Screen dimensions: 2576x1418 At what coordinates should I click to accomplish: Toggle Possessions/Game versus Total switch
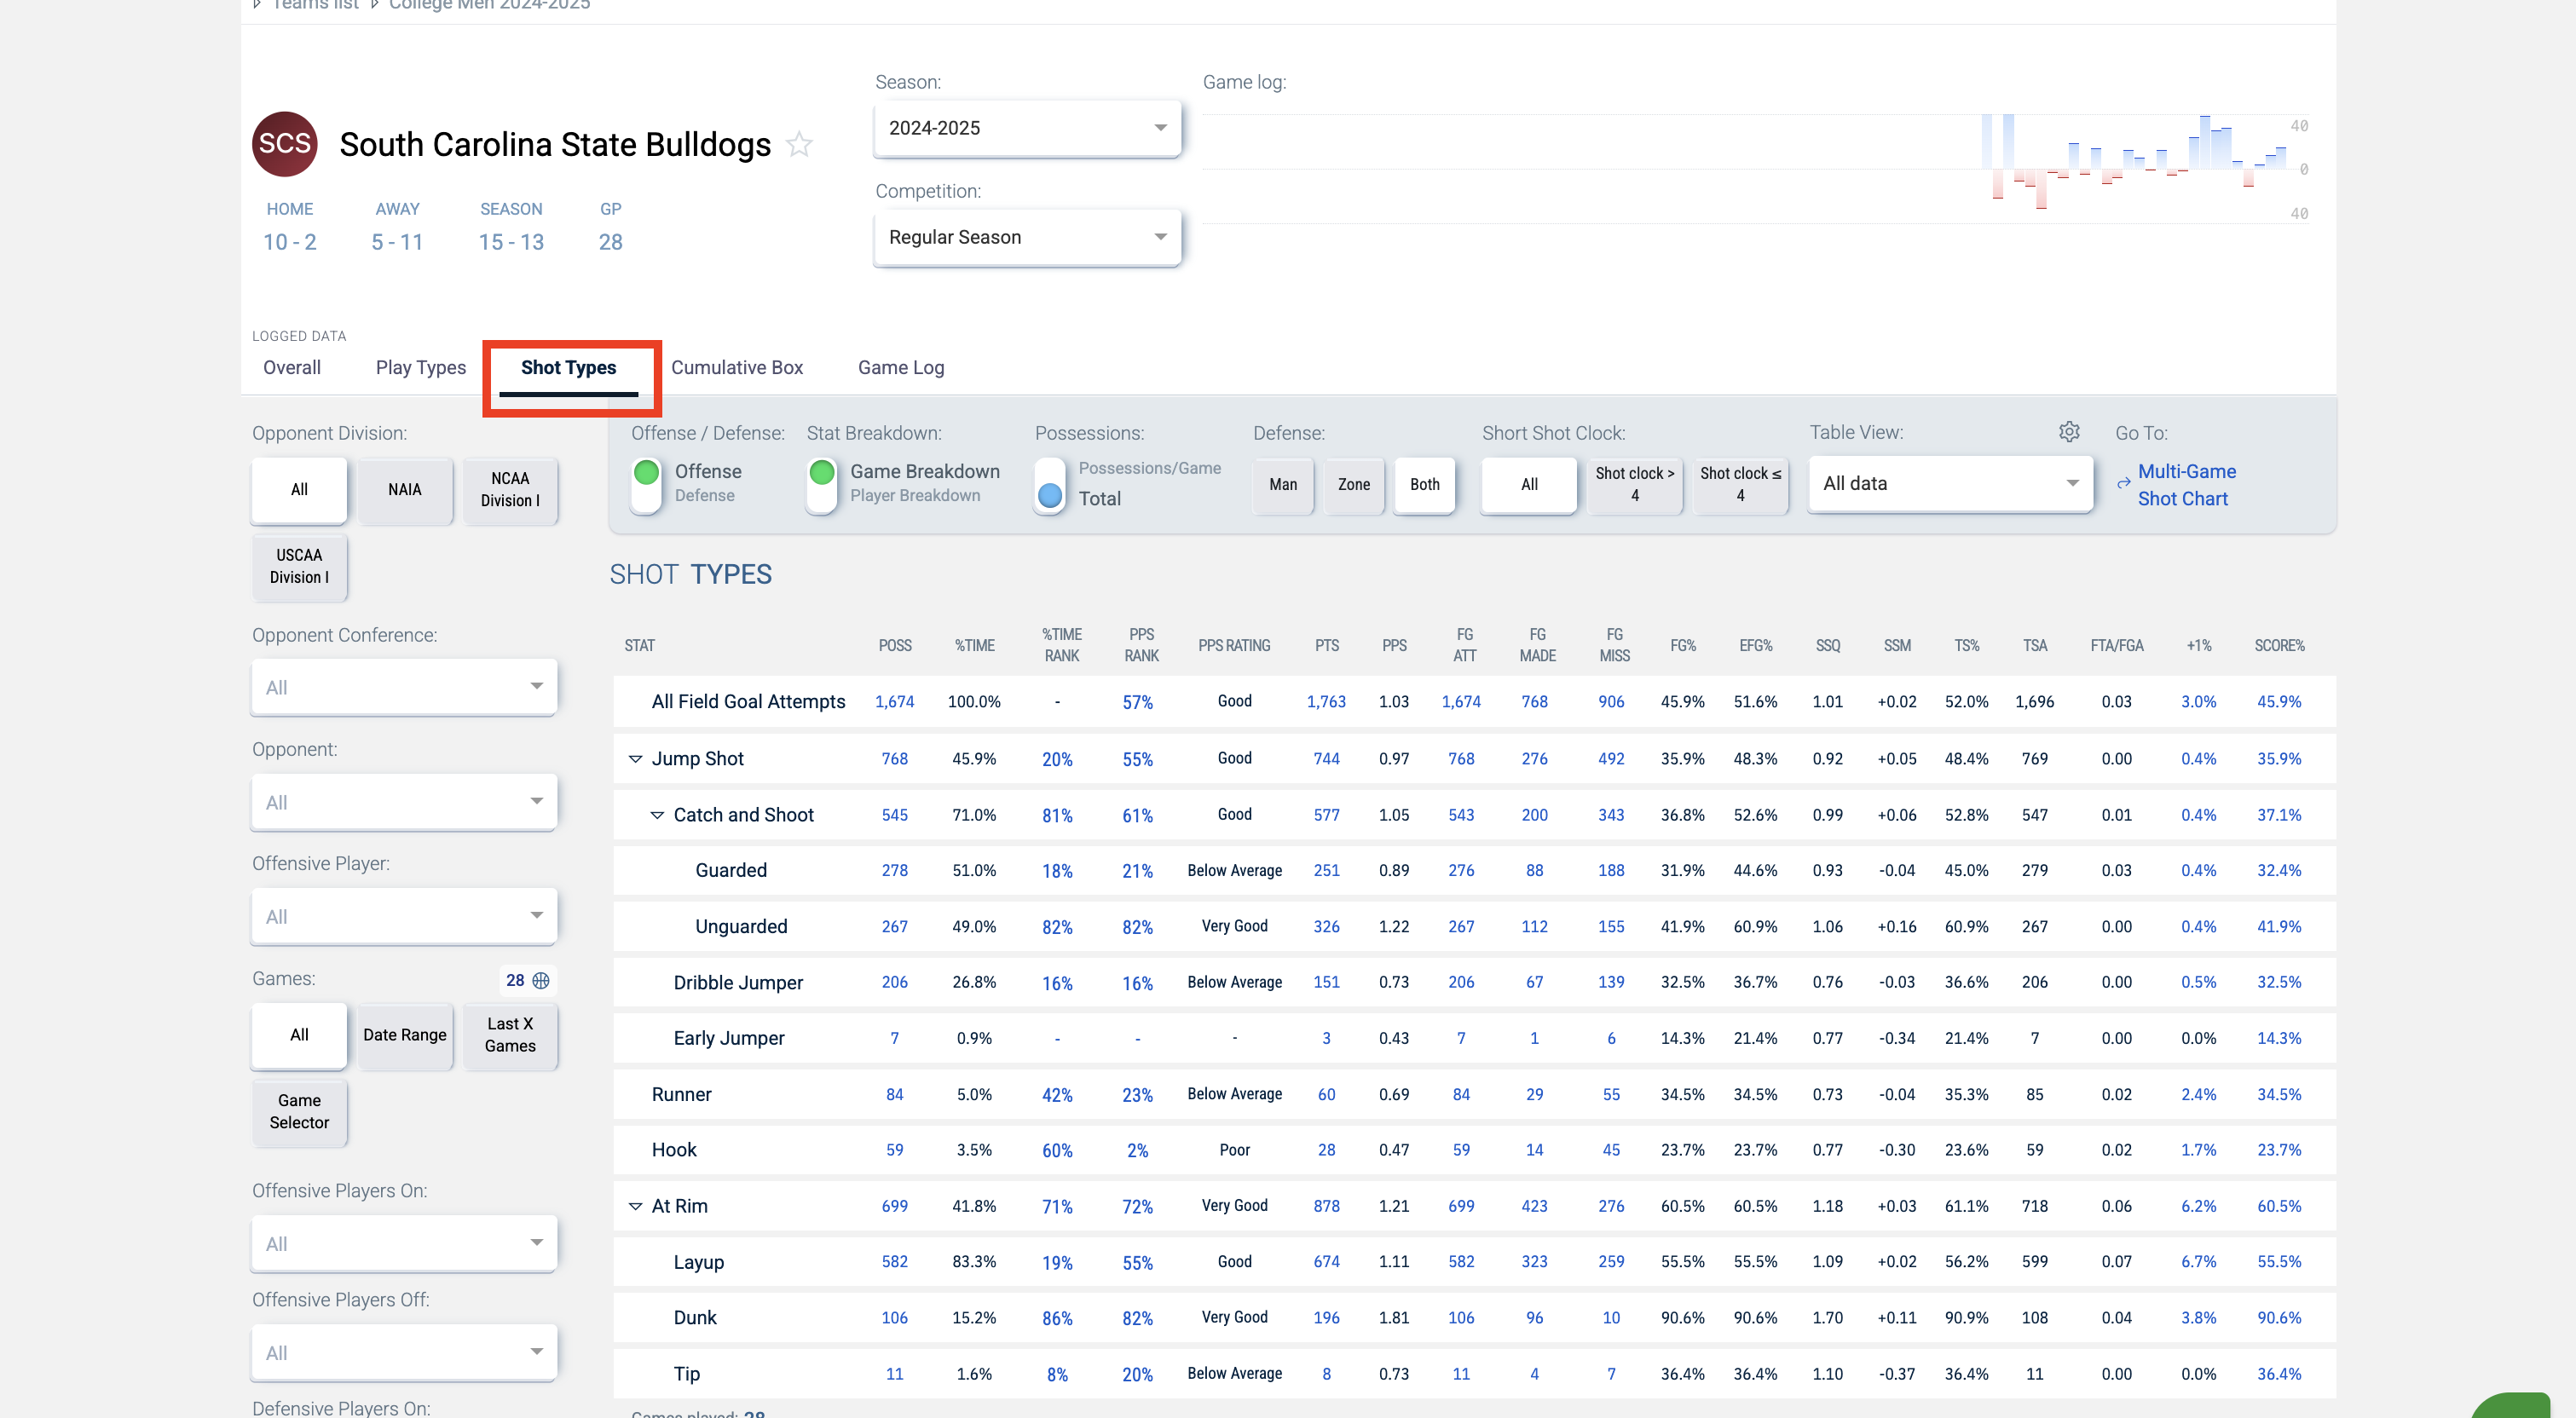[1050, 484]
